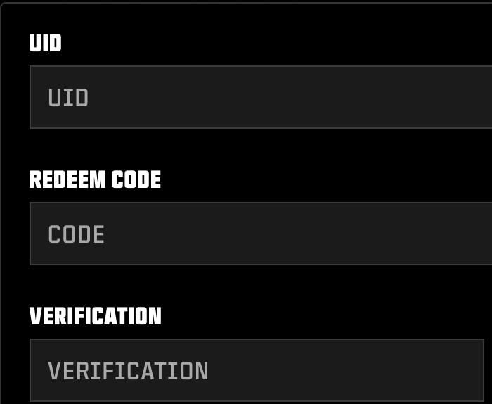
Task: Click the UID input field
Action: [260, 97]
